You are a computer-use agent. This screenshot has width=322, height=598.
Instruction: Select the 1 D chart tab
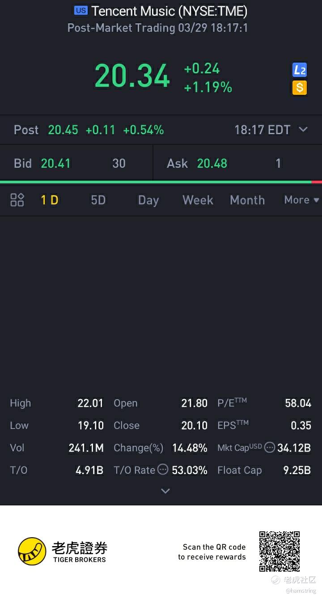pyautogui.click(x=50, y=200)
